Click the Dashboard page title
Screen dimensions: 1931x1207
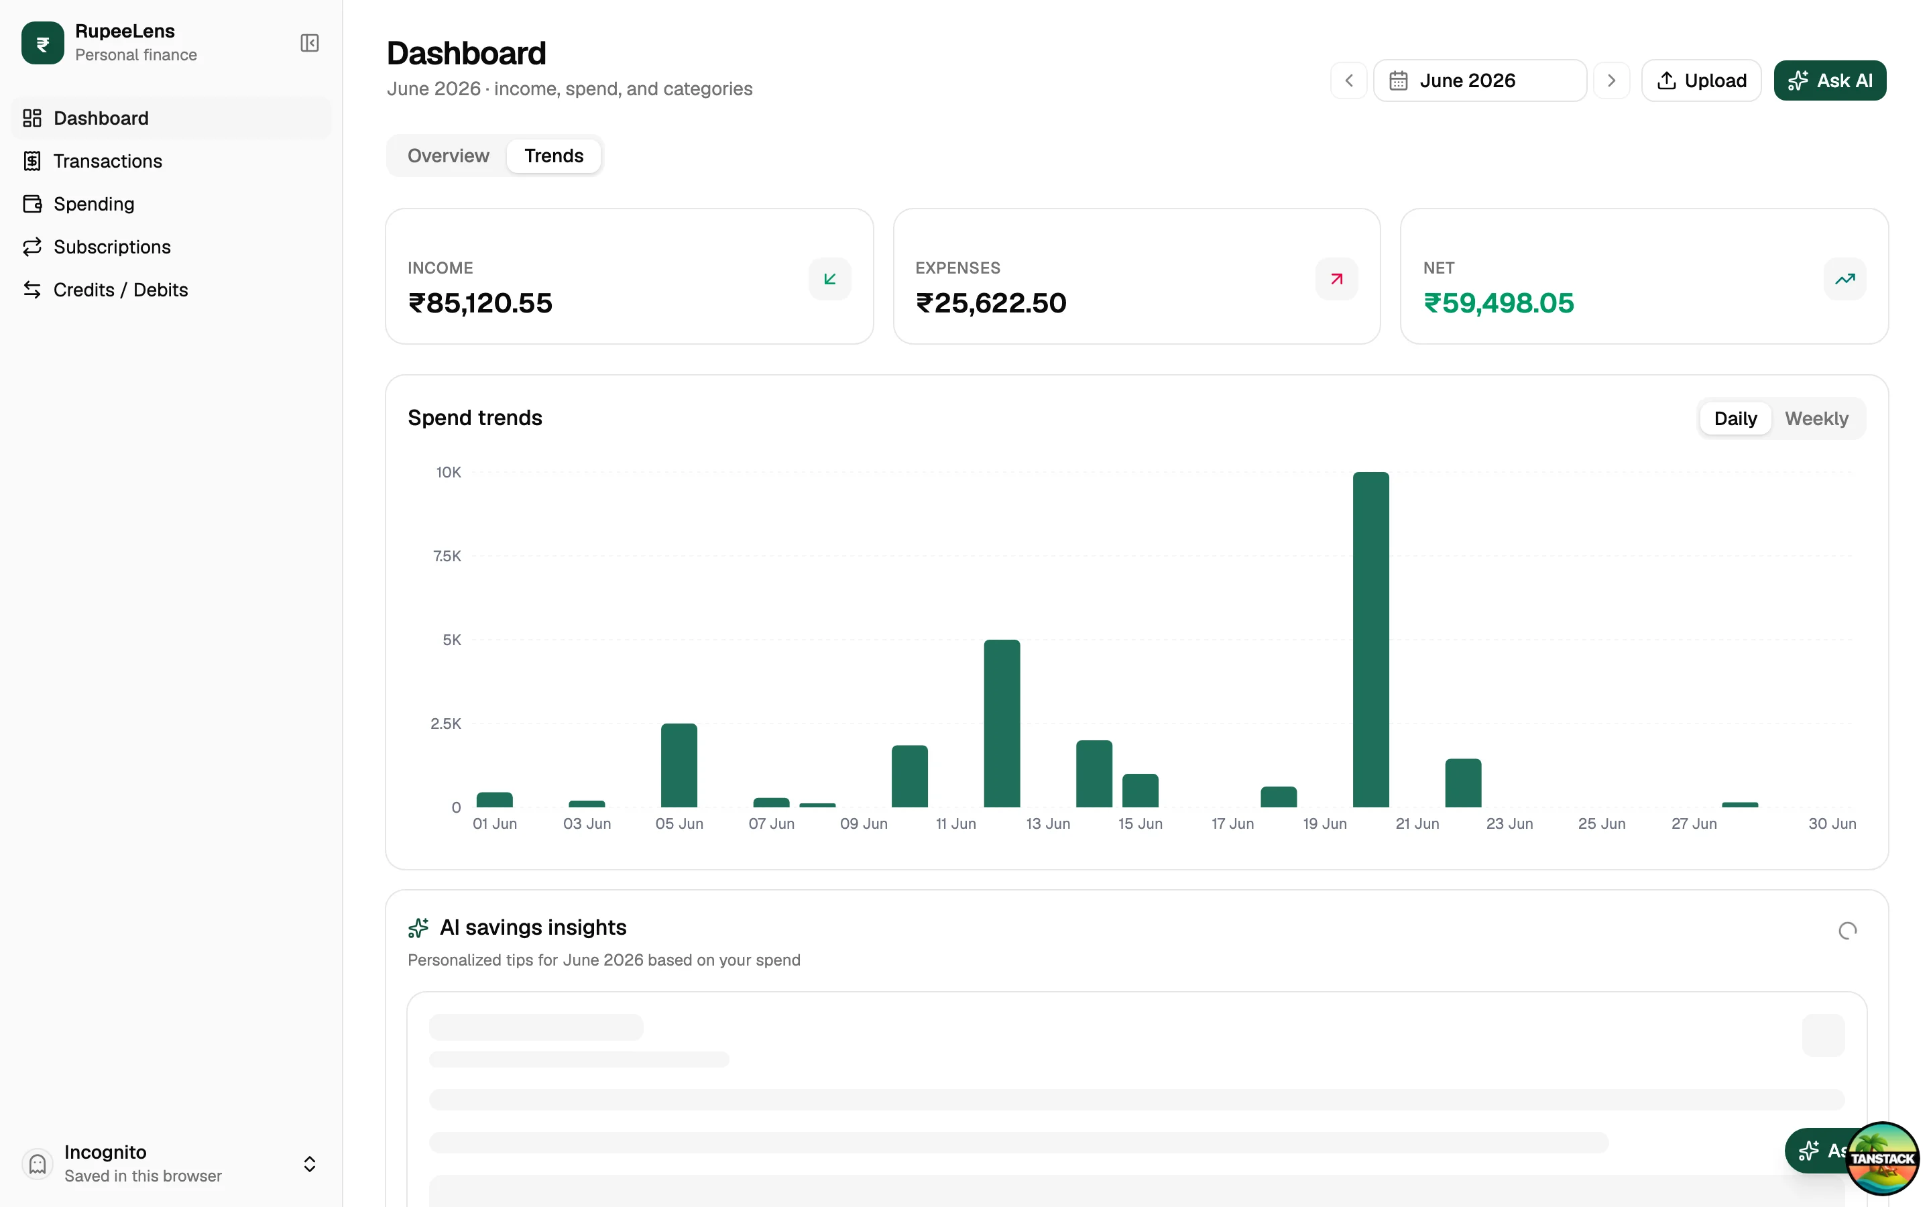[x=467, y=54]
